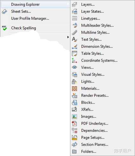Click the Check Spelling ABC checkmark icon
Viewport: 135px width, 156px height.
click(4, 28)
